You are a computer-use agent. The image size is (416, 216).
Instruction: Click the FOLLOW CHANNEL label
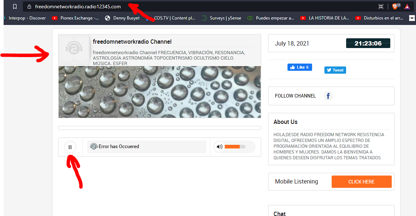point(295,96)
